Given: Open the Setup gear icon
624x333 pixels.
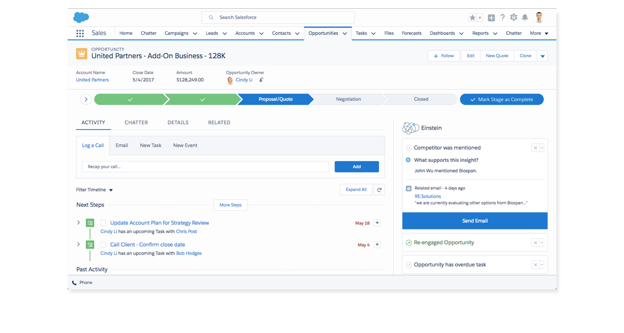Looking at the screenshot, I should [x=514, y=18].
